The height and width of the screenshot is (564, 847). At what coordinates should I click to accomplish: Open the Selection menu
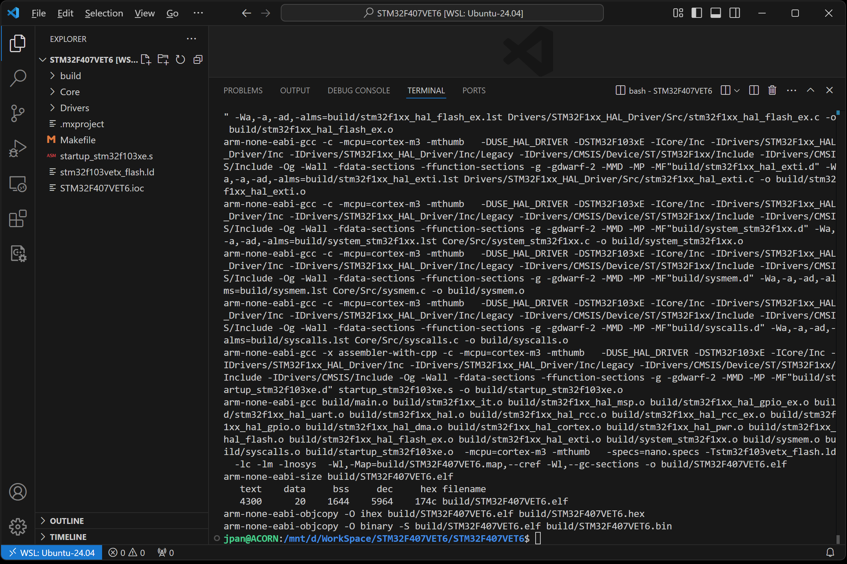(104, 13)
